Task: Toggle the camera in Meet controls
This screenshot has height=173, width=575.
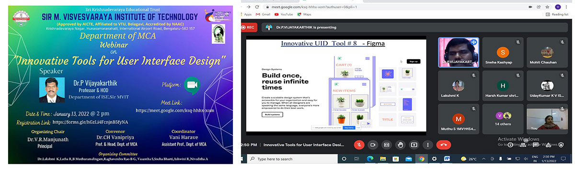Action: pos(373,144)
